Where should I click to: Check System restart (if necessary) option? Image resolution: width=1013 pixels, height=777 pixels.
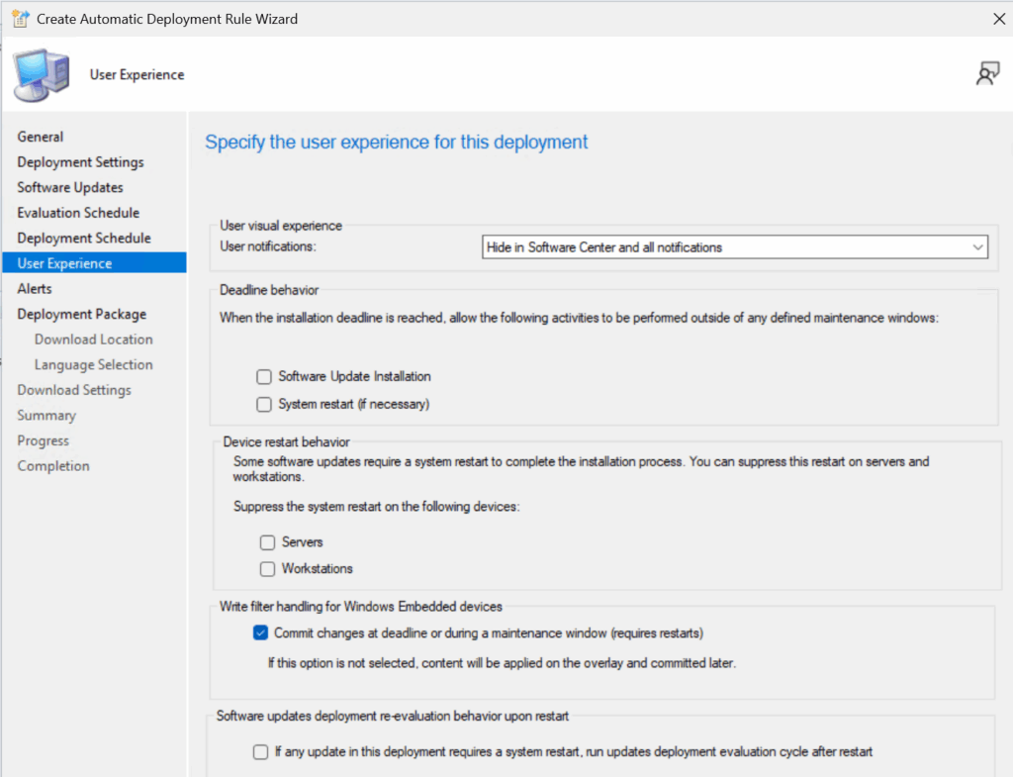tap(264, 404)
